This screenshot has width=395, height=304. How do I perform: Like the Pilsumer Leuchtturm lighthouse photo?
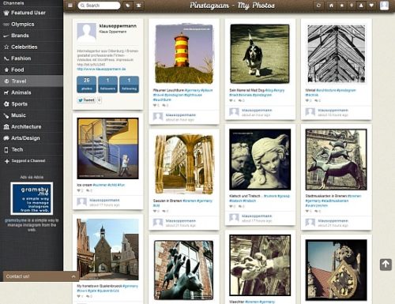[155, 105]
